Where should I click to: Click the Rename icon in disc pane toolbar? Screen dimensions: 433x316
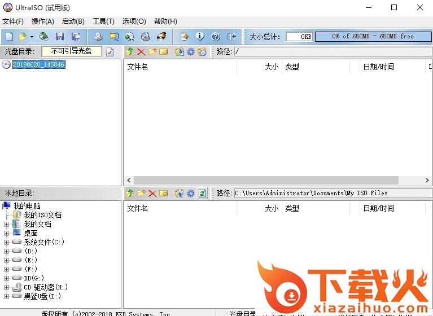tap(164, 51)
